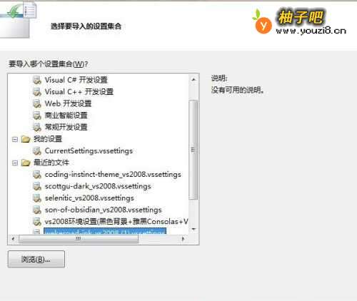
Task: Click the 我的设置 folder icon
Action: click(x=26, y=139)
